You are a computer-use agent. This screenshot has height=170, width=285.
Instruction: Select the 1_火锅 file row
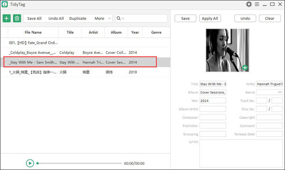[x=85, y=72]
